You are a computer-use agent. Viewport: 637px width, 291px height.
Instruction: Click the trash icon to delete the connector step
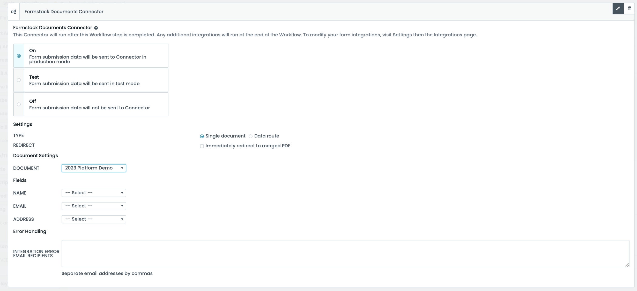pos(630,8)
